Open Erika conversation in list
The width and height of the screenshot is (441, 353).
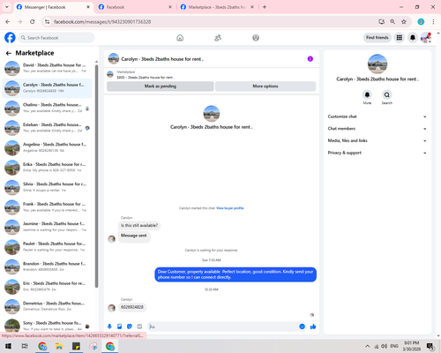[47, 168]
